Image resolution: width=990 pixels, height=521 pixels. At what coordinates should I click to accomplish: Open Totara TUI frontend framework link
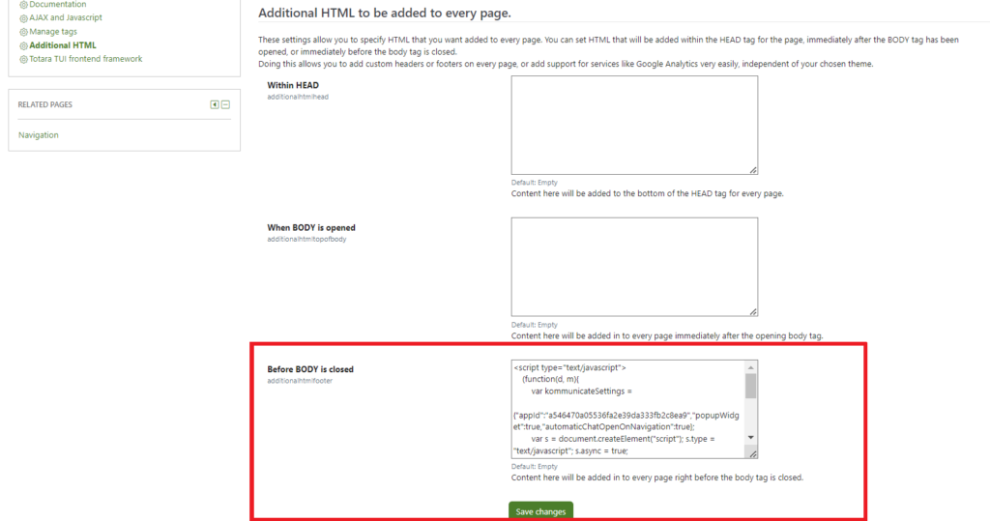[x=85, y=59]
